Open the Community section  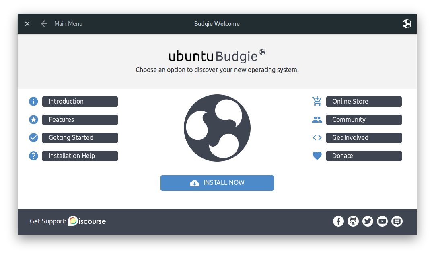pos(364,120)
